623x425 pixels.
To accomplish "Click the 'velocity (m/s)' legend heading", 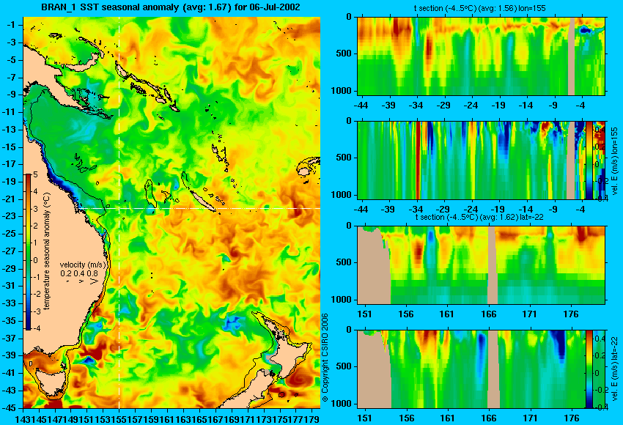I will (x=83, y=265).
